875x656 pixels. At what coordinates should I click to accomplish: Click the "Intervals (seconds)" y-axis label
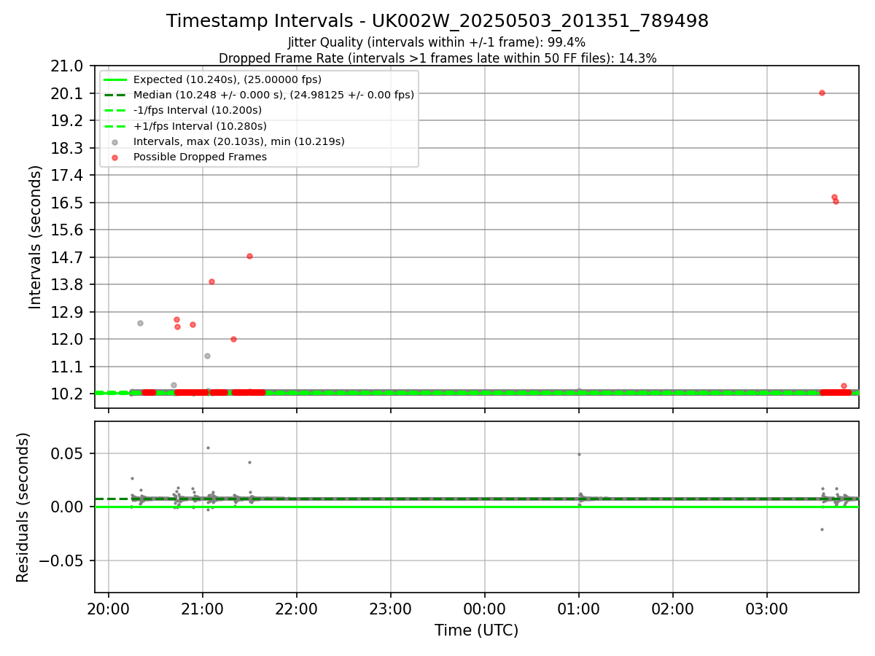tap(36, 237)
